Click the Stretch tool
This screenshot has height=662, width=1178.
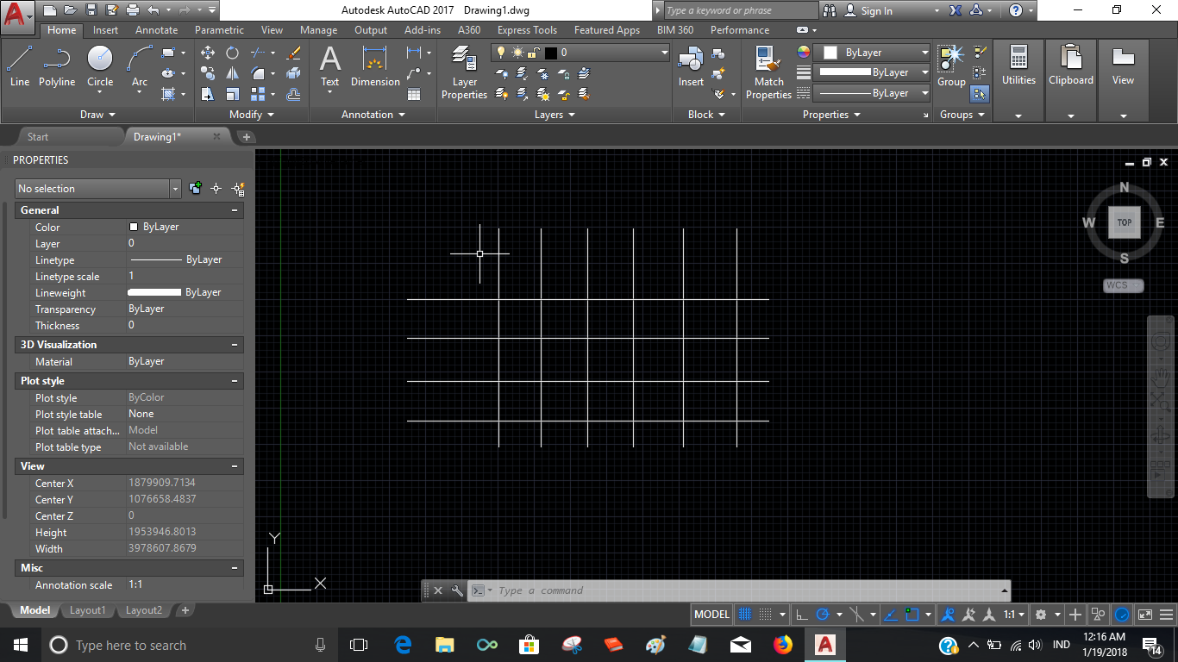208,94
